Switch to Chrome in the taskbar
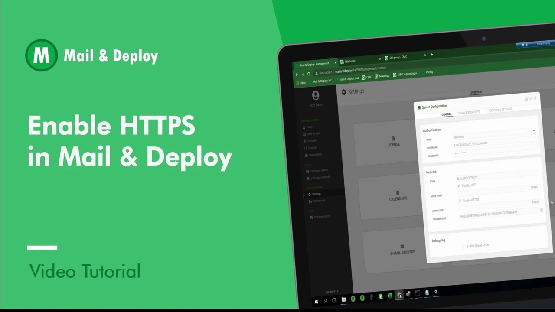555x312 pixels. [x=399, y=295]
